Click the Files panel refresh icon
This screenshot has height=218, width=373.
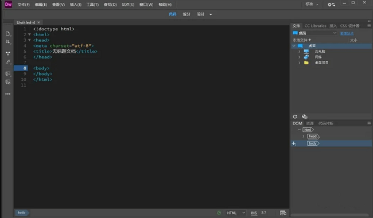[x=295, y=116]
